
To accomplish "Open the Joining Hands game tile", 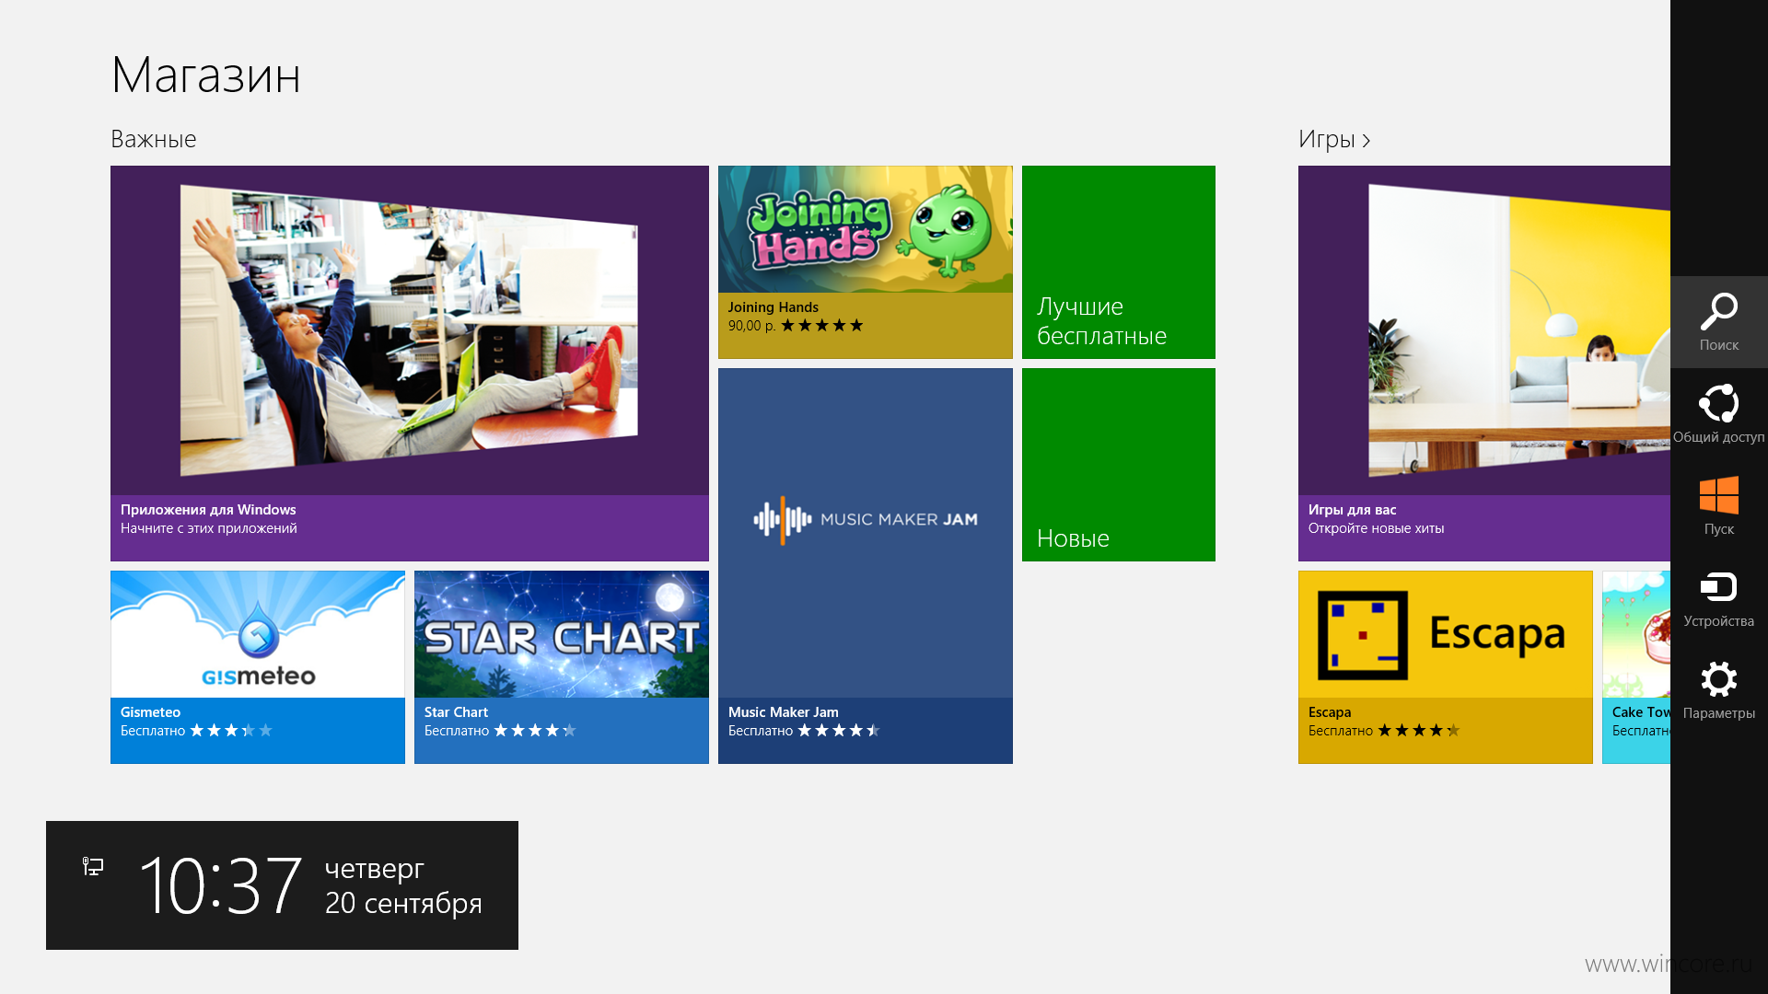I will coord(865,262).
